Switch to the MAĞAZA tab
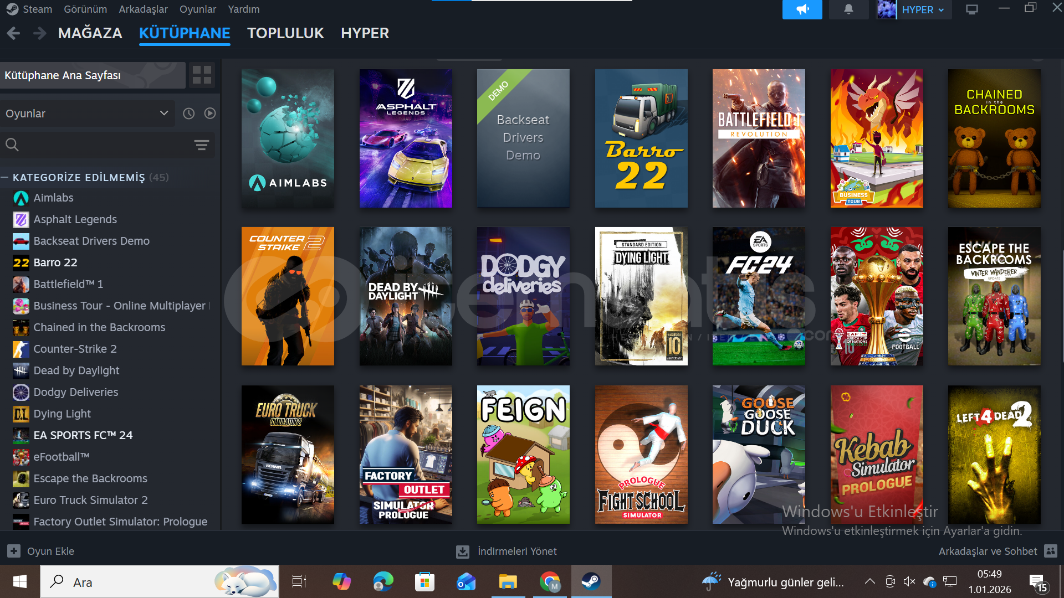The image size is (1064, 598). pos(90,33)
